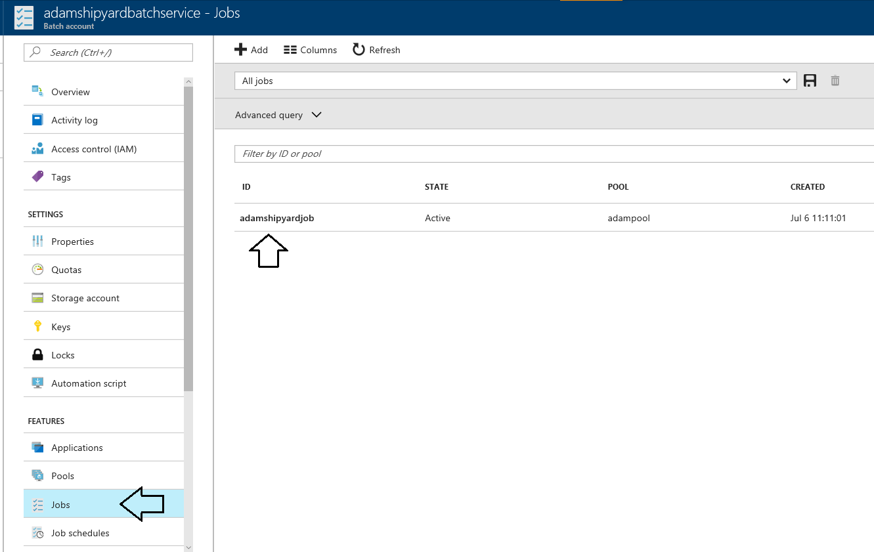874x552 pixels.
Task: Click the sidebar scrollbar up arrow
Action: (x=188, y=82)
